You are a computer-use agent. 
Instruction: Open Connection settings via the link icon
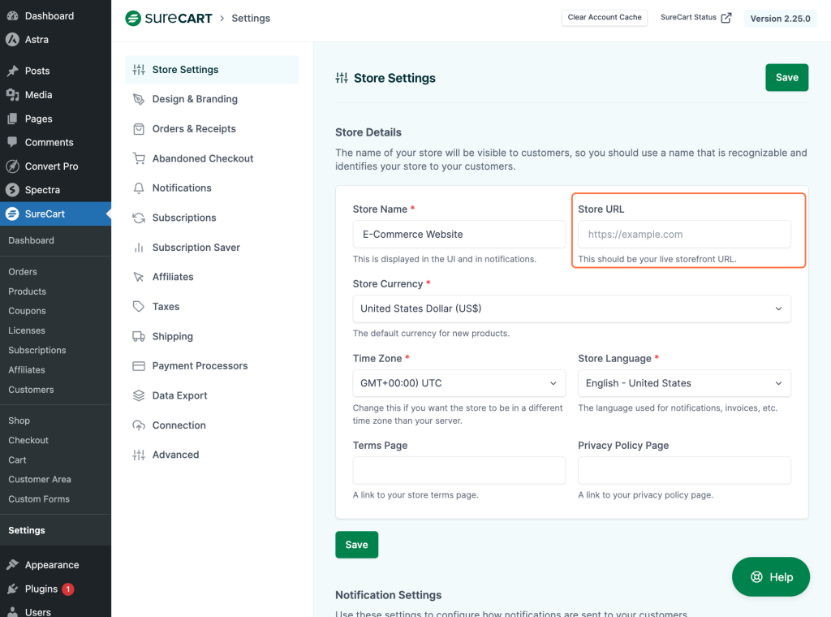pos(138,425)
